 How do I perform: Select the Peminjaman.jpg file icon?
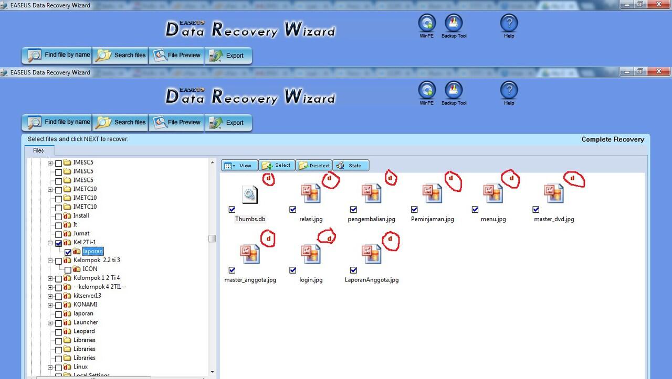coord(432,193)
